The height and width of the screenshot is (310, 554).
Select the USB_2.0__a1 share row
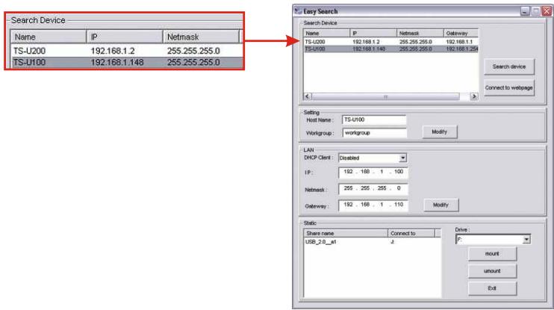372,242
